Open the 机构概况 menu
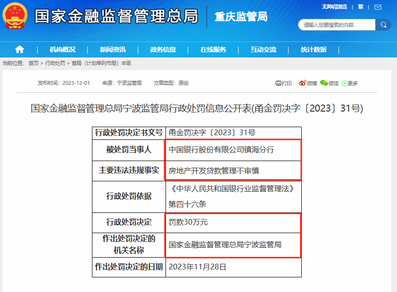Viewport: 397px width, 292px height. pos(62,49)
